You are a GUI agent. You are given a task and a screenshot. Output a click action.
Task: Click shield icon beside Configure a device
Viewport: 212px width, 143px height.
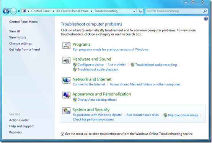(x=75, y=65)
